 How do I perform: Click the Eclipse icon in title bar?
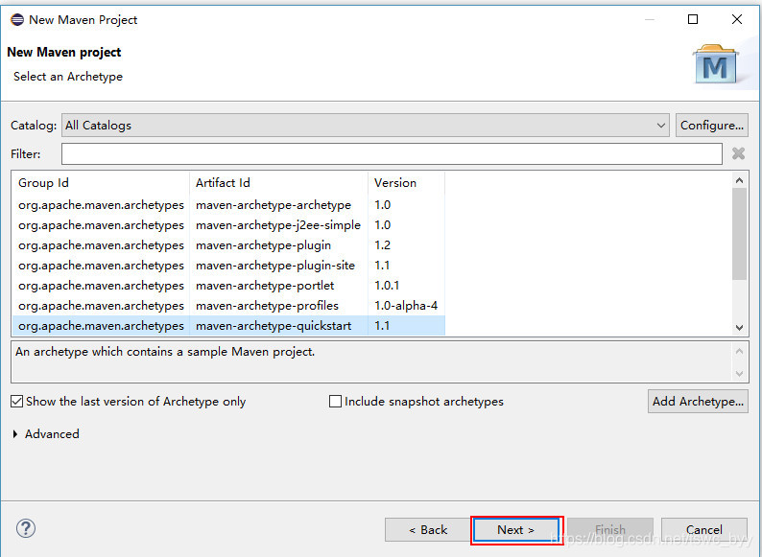17,20
